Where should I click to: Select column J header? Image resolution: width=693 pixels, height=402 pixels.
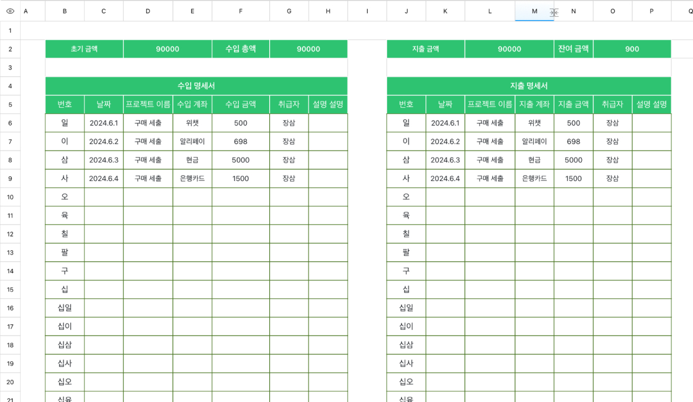[x=406, y=11]
